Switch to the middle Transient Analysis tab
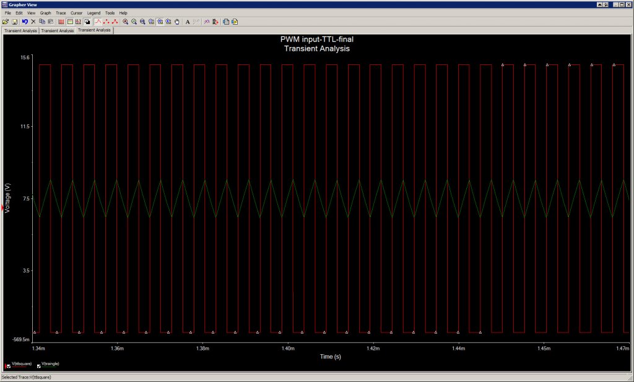This screenshot has height=382, width=634. tap(58, 31)
